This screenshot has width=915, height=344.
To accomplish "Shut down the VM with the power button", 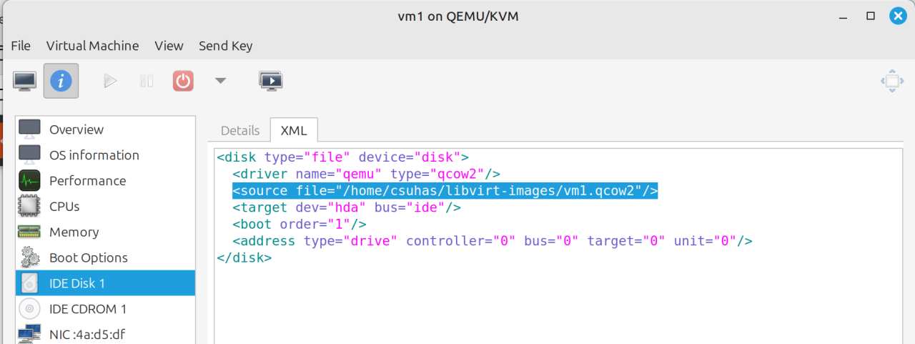I will [x=183, y=81].
